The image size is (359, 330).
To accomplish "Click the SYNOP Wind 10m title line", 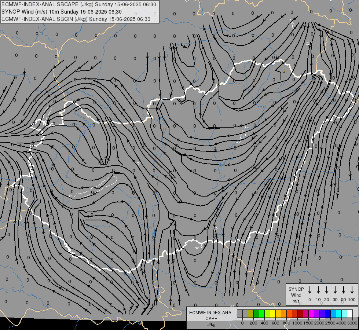I will click(61, 12).
